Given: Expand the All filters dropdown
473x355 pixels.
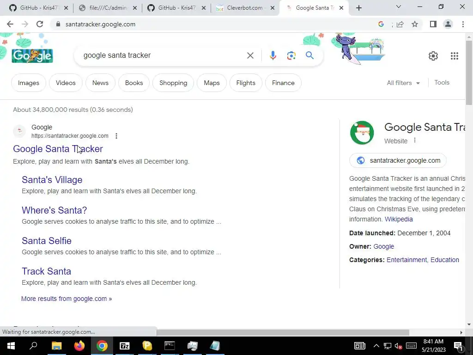Looking at the screenshot, I should (403, 83).
